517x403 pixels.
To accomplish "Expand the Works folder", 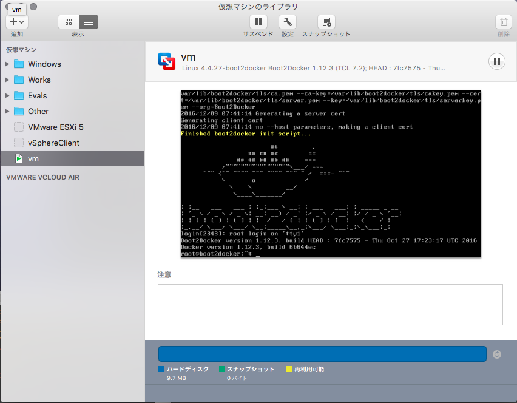I will 7,80.
